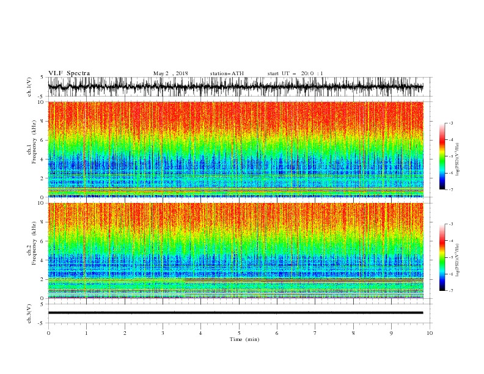Click the "8" kHz tick on ch.2 axis

[43, 222]
